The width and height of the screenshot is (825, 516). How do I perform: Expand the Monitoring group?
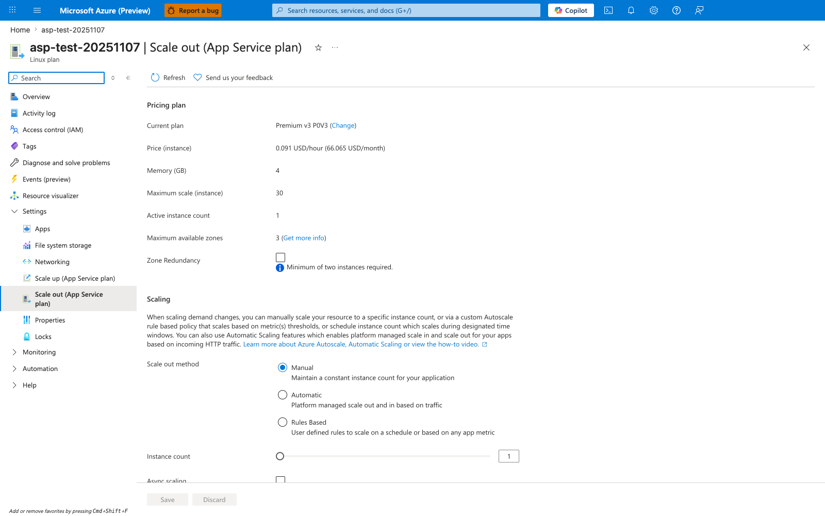click(14, 352)
